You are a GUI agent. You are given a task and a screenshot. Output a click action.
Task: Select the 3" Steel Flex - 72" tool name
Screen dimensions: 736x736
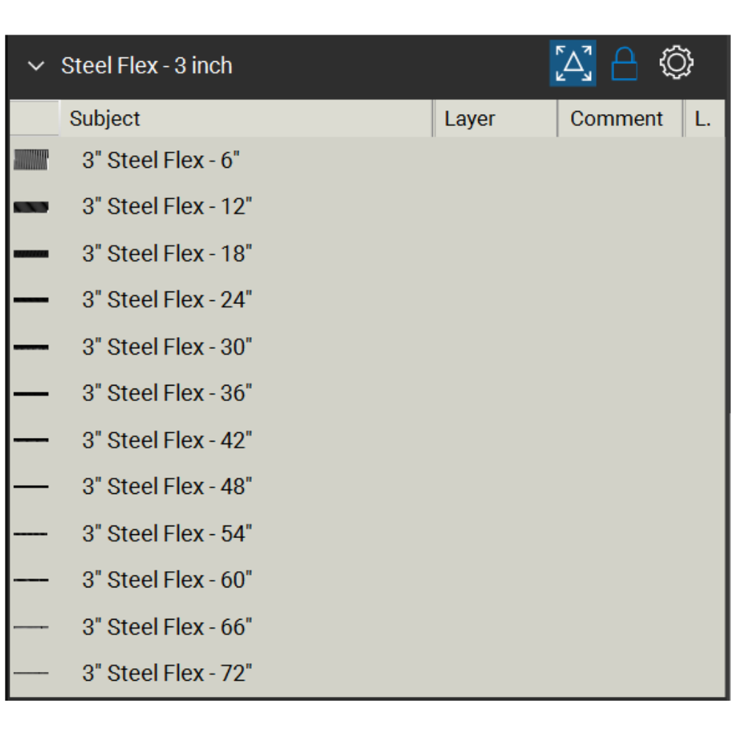coord(167,673)
